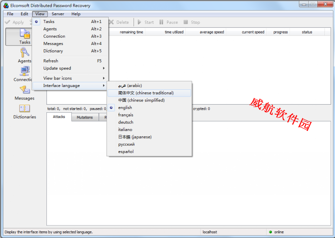Click the not started: 0 summary text

tap(75, 109)
